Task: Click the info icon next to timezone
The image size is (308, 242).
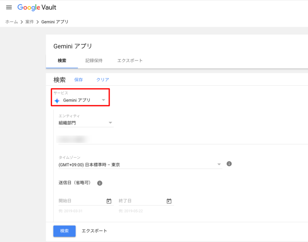Action: (229, 164)
